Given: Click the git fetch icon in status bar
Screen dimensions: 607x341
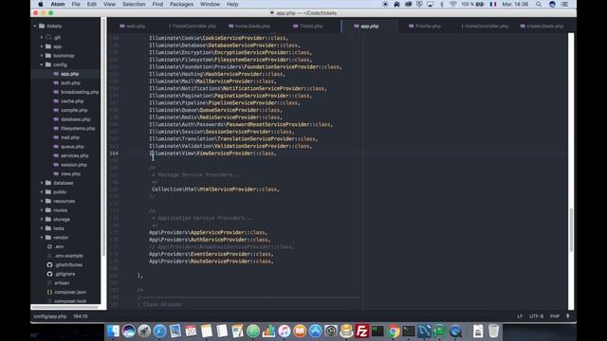Looking at the screenshot, I should click(568, 316).
